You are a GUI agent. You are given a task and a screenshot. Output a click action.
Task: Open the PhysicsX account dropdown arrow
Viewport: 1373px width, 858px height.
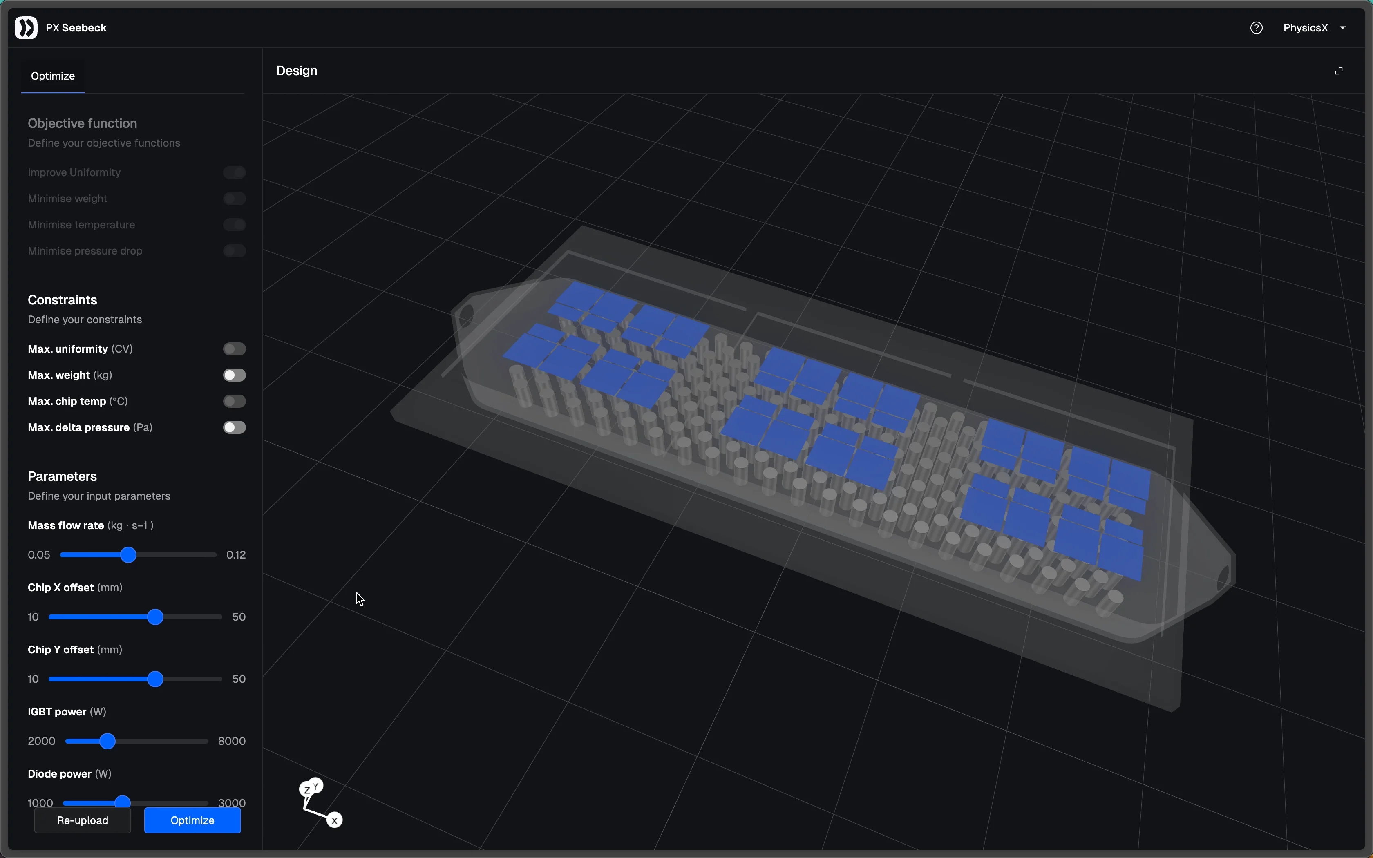[x=1343, y=28]
